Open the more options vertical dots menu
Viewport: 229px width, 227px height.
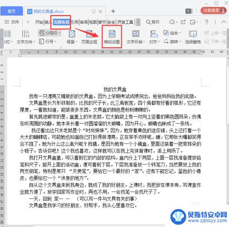pos(215,22)
